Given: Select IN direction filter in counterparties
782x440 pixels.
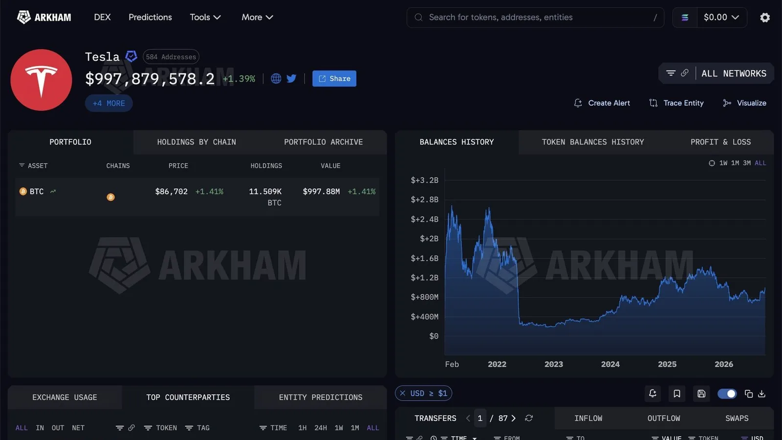Looking at the screenshot, I should click(40, 428).
